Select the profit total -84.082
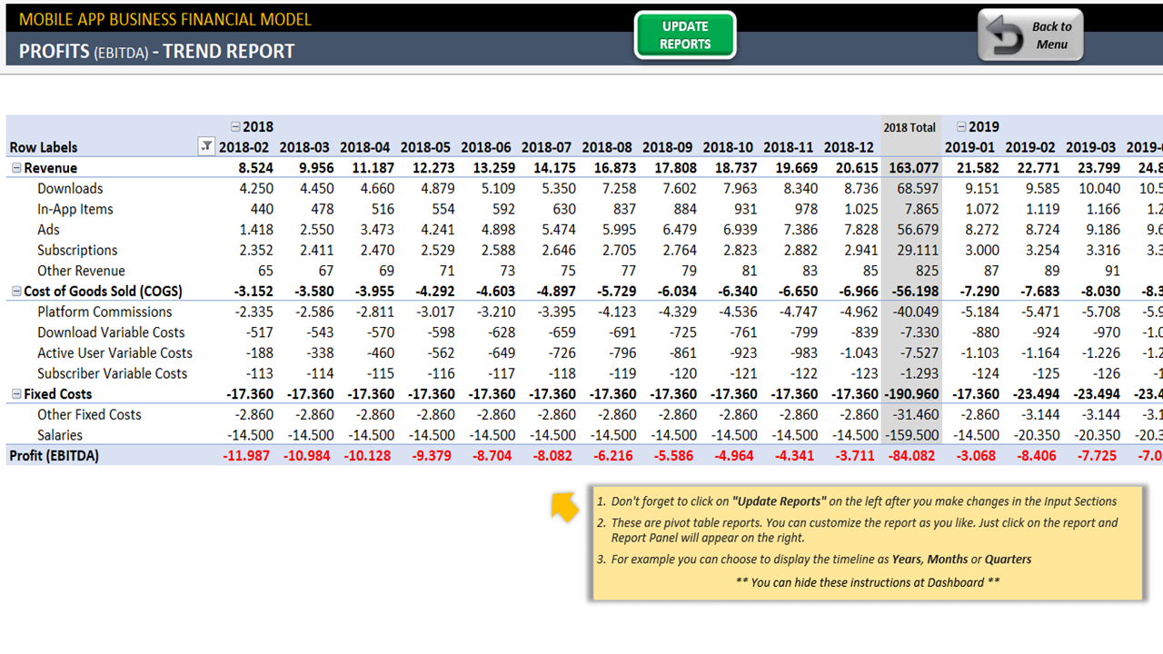This screenshot has width=1163, height=654. pos(913,456)
